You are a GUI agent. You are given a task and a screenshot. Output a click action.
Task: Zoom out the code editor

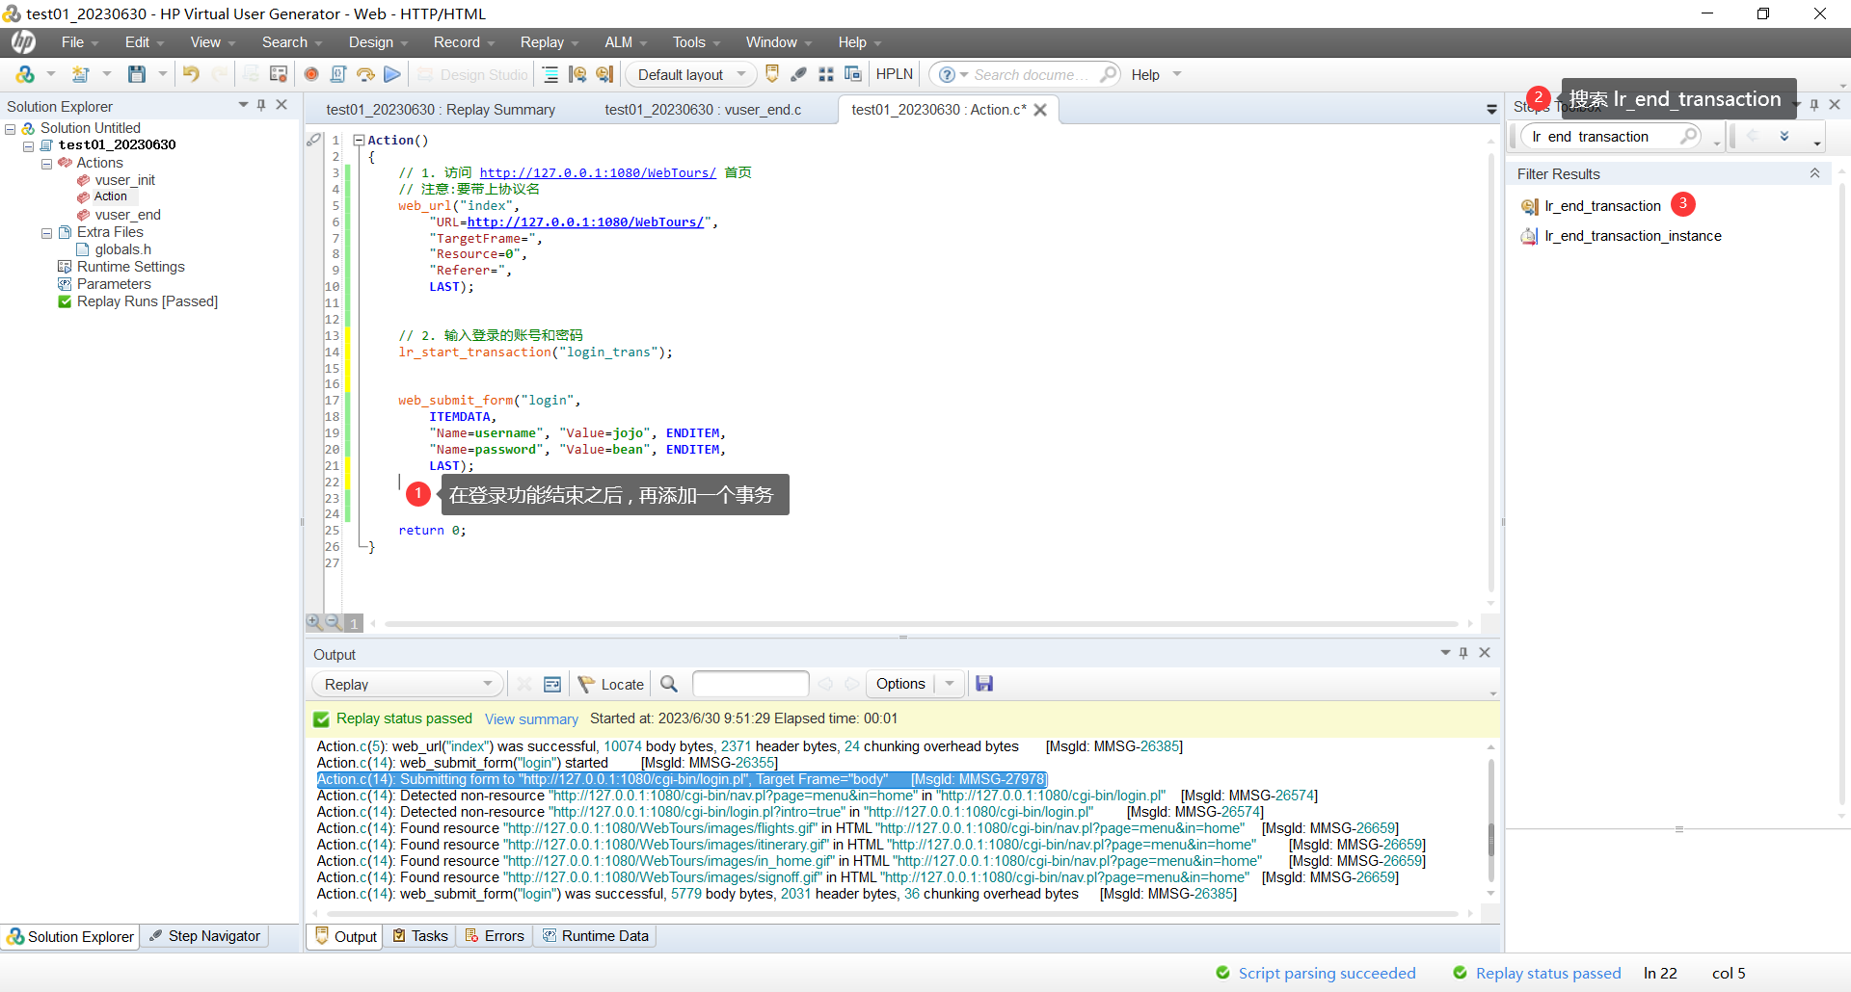(333, 622)
